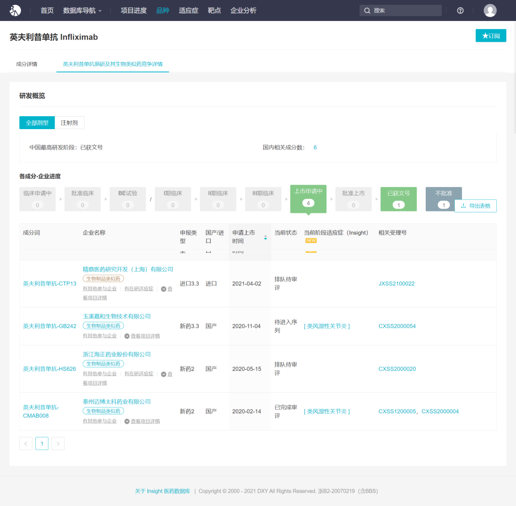Select 临床申请中 stage box
This screenshot has height=506, width=516.
click(x=38, y=199)
